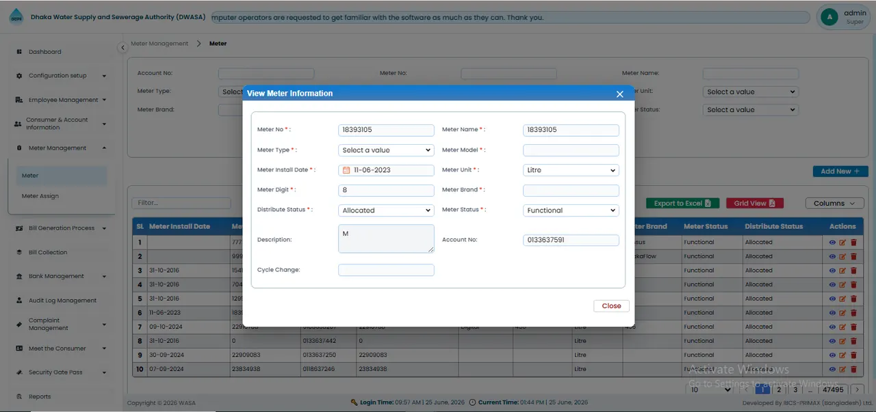Image resolution: width=876 pixels, height=412 pixels.
Task: Select the Meter item in the sidebar submenu
Action: click(x=62, y=176)
